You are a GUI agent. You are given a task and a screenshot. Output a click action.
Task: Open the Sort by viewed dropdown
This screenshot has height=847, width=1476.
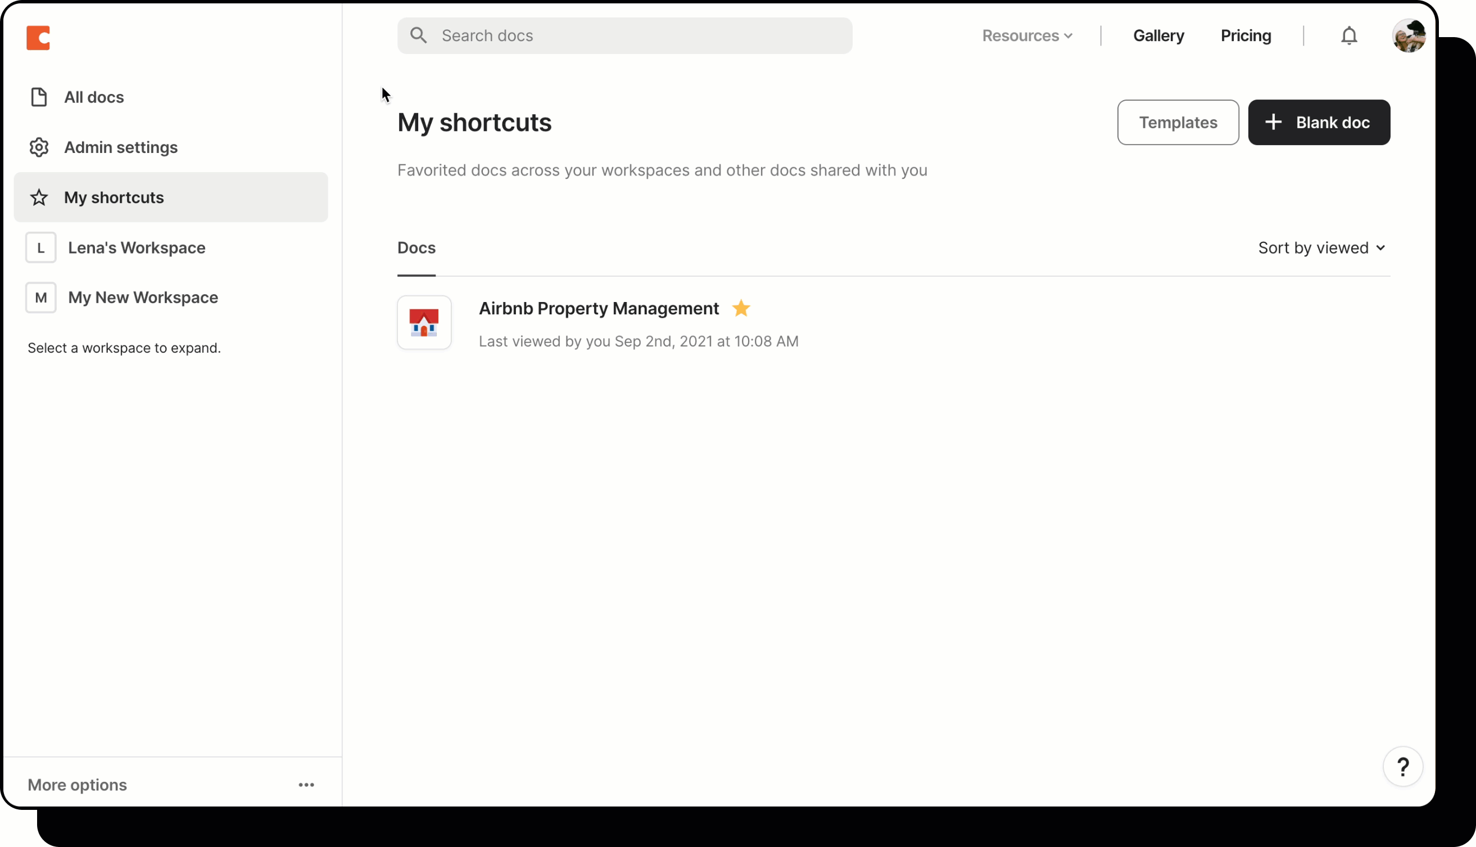[x=1321, y=247]
